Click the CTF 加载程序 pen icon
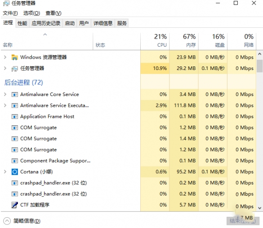 [x=14, y=205]
